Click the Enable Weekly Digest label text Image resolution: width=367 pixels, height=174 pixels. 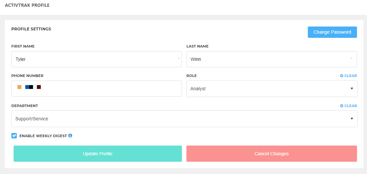coord(43,136)
